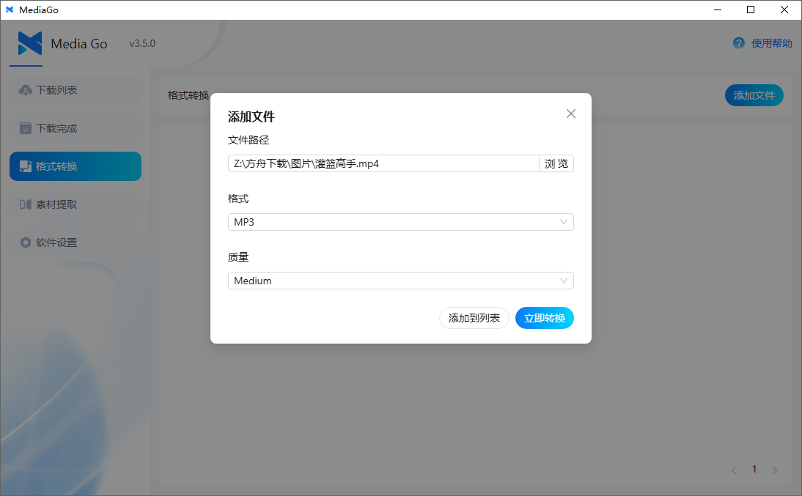The height and width of the screenshot is (496, 802).
Task: Click the Media Go logo icon
Action: pyautogui.click(x=29, y=43)
